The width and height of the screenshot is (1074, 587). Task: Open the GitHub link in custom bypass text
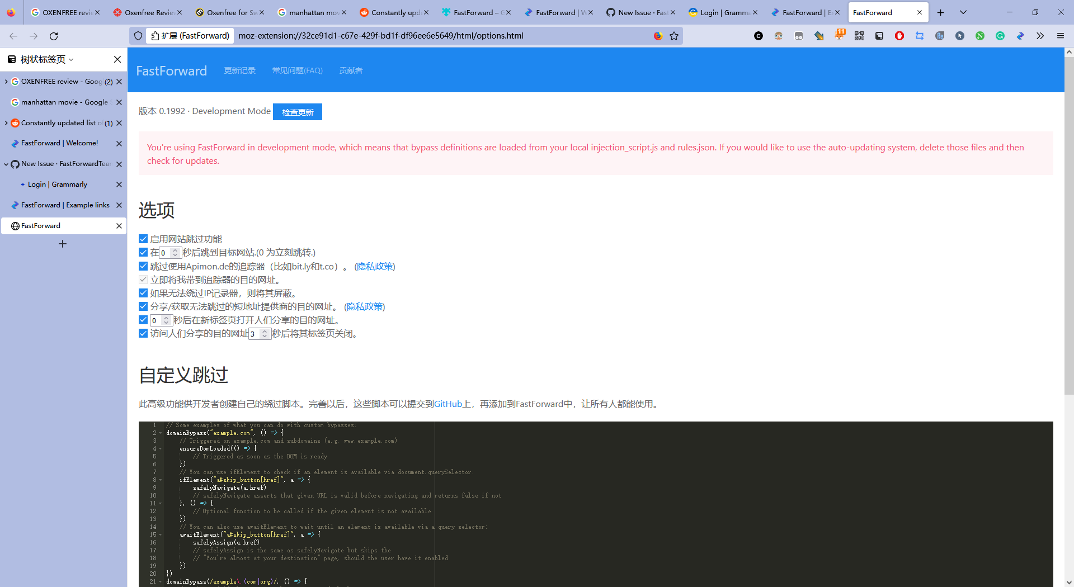[x=447, y=404]
